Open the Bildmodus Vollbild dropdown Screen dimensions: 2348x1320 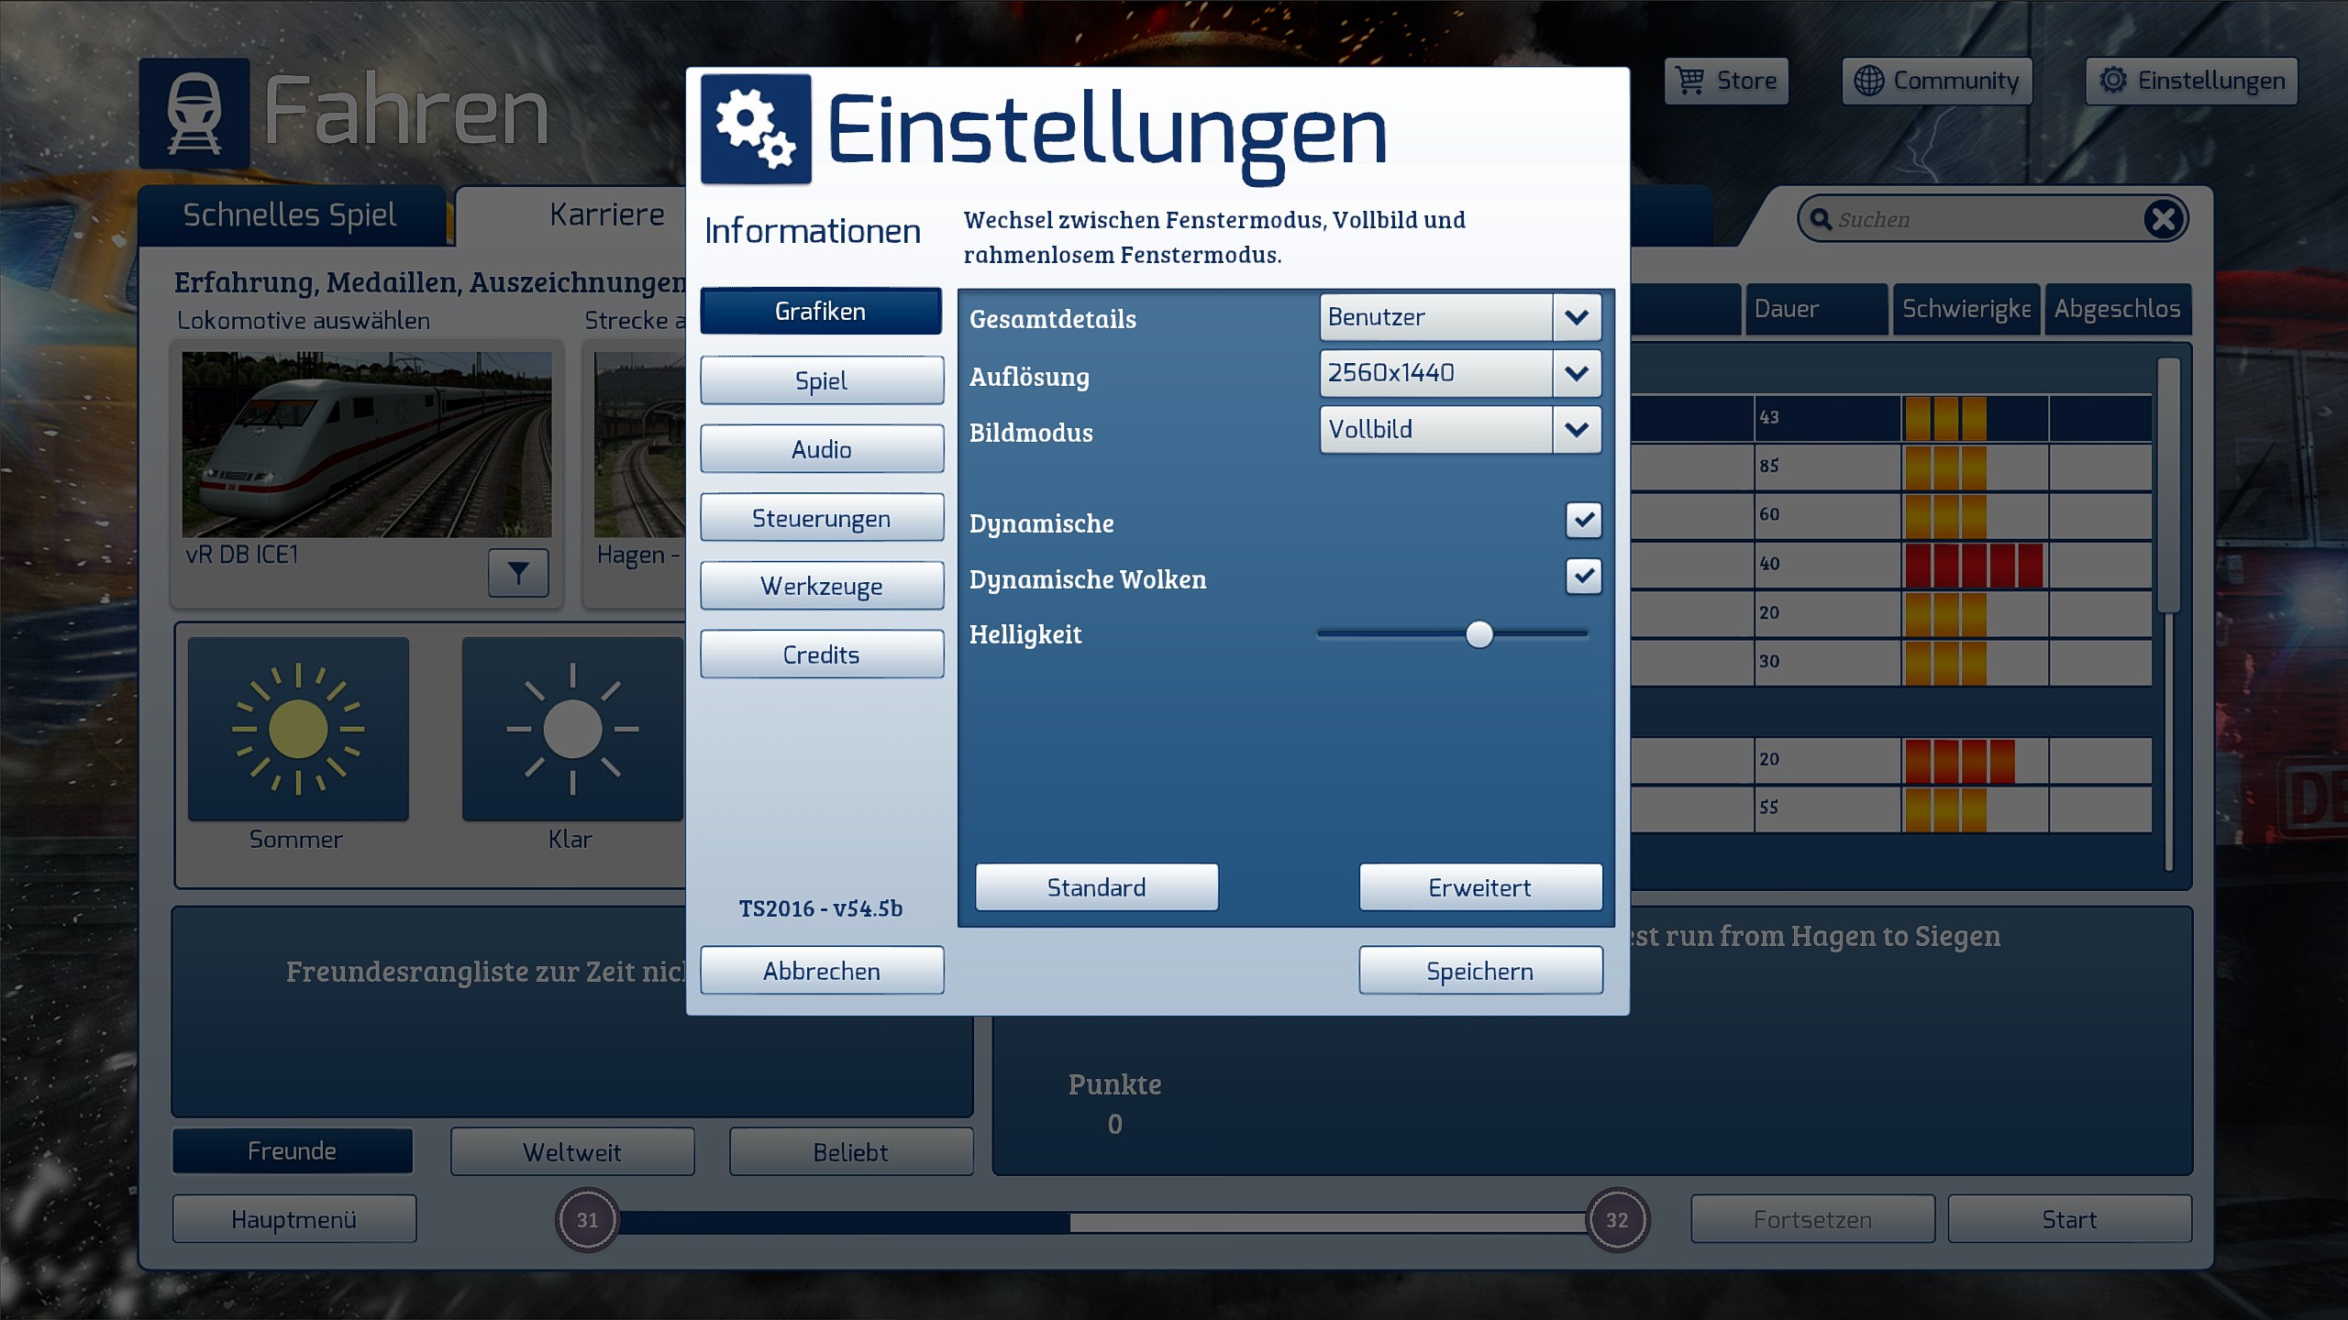tap(1577, 430)
